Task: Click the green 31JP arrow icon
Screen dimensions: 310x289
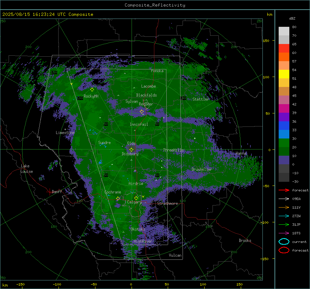Action: 284,224
